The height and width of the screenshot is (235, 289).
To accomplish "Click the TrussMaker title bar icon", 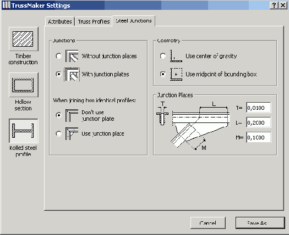I will point(6,5).
